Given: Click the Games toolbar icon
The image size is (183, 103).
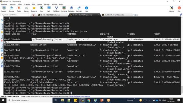Looking at the screenshot, I should point(26,9).
